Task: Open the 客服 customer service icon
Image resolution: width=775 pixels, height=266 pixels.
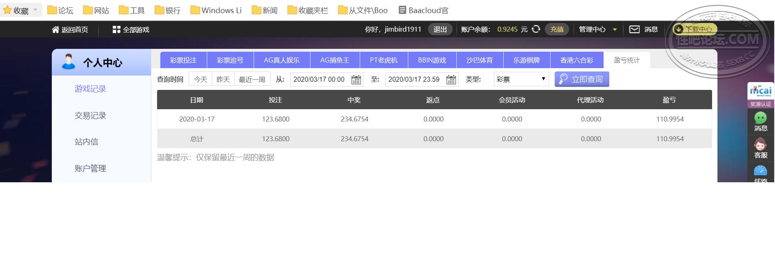Action: [760, 145]
